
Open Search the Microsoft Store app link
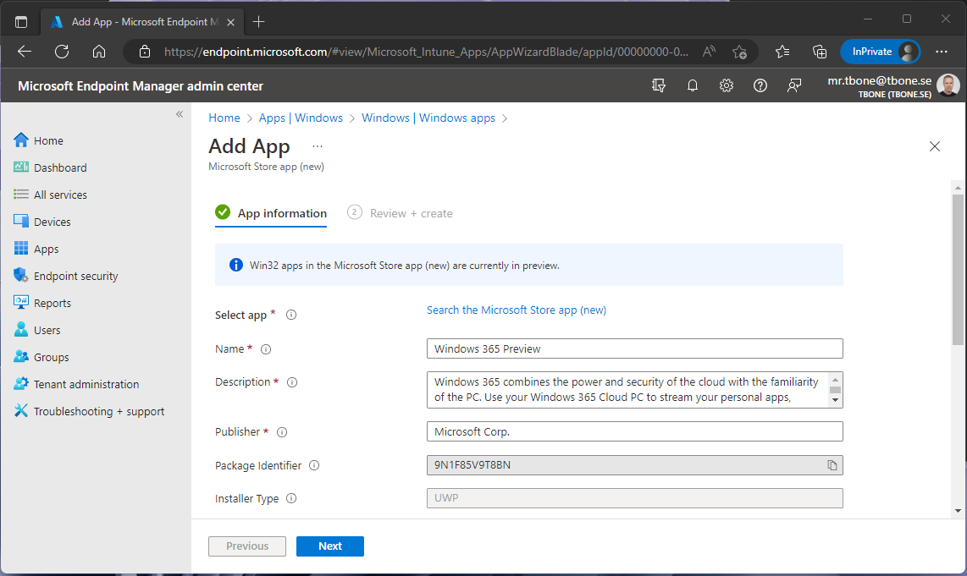click(517, 310)
